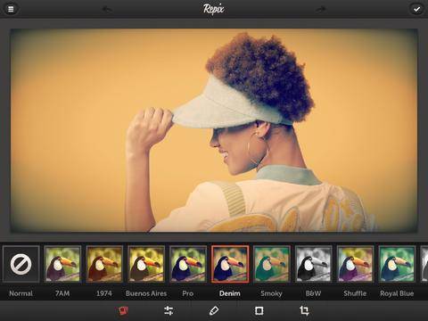
Task: Confirm edits with the checkmark icon
Action: 416,9
